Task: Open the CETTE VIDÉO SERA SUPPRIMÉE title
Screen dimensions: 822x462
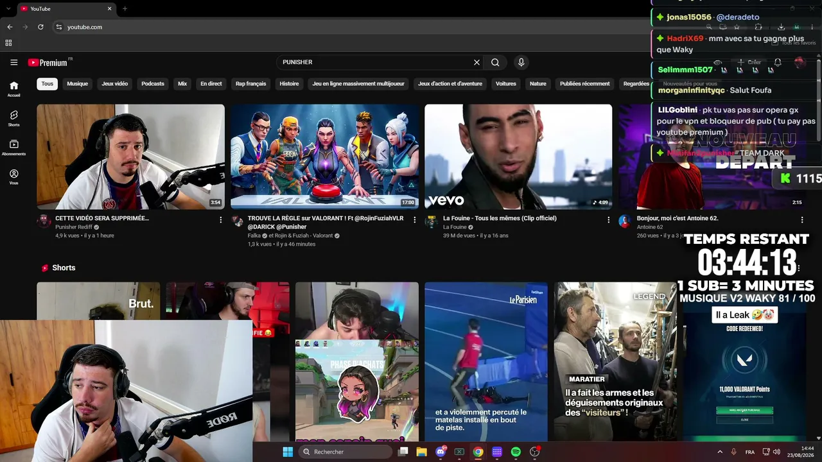Action: point(102,218)
